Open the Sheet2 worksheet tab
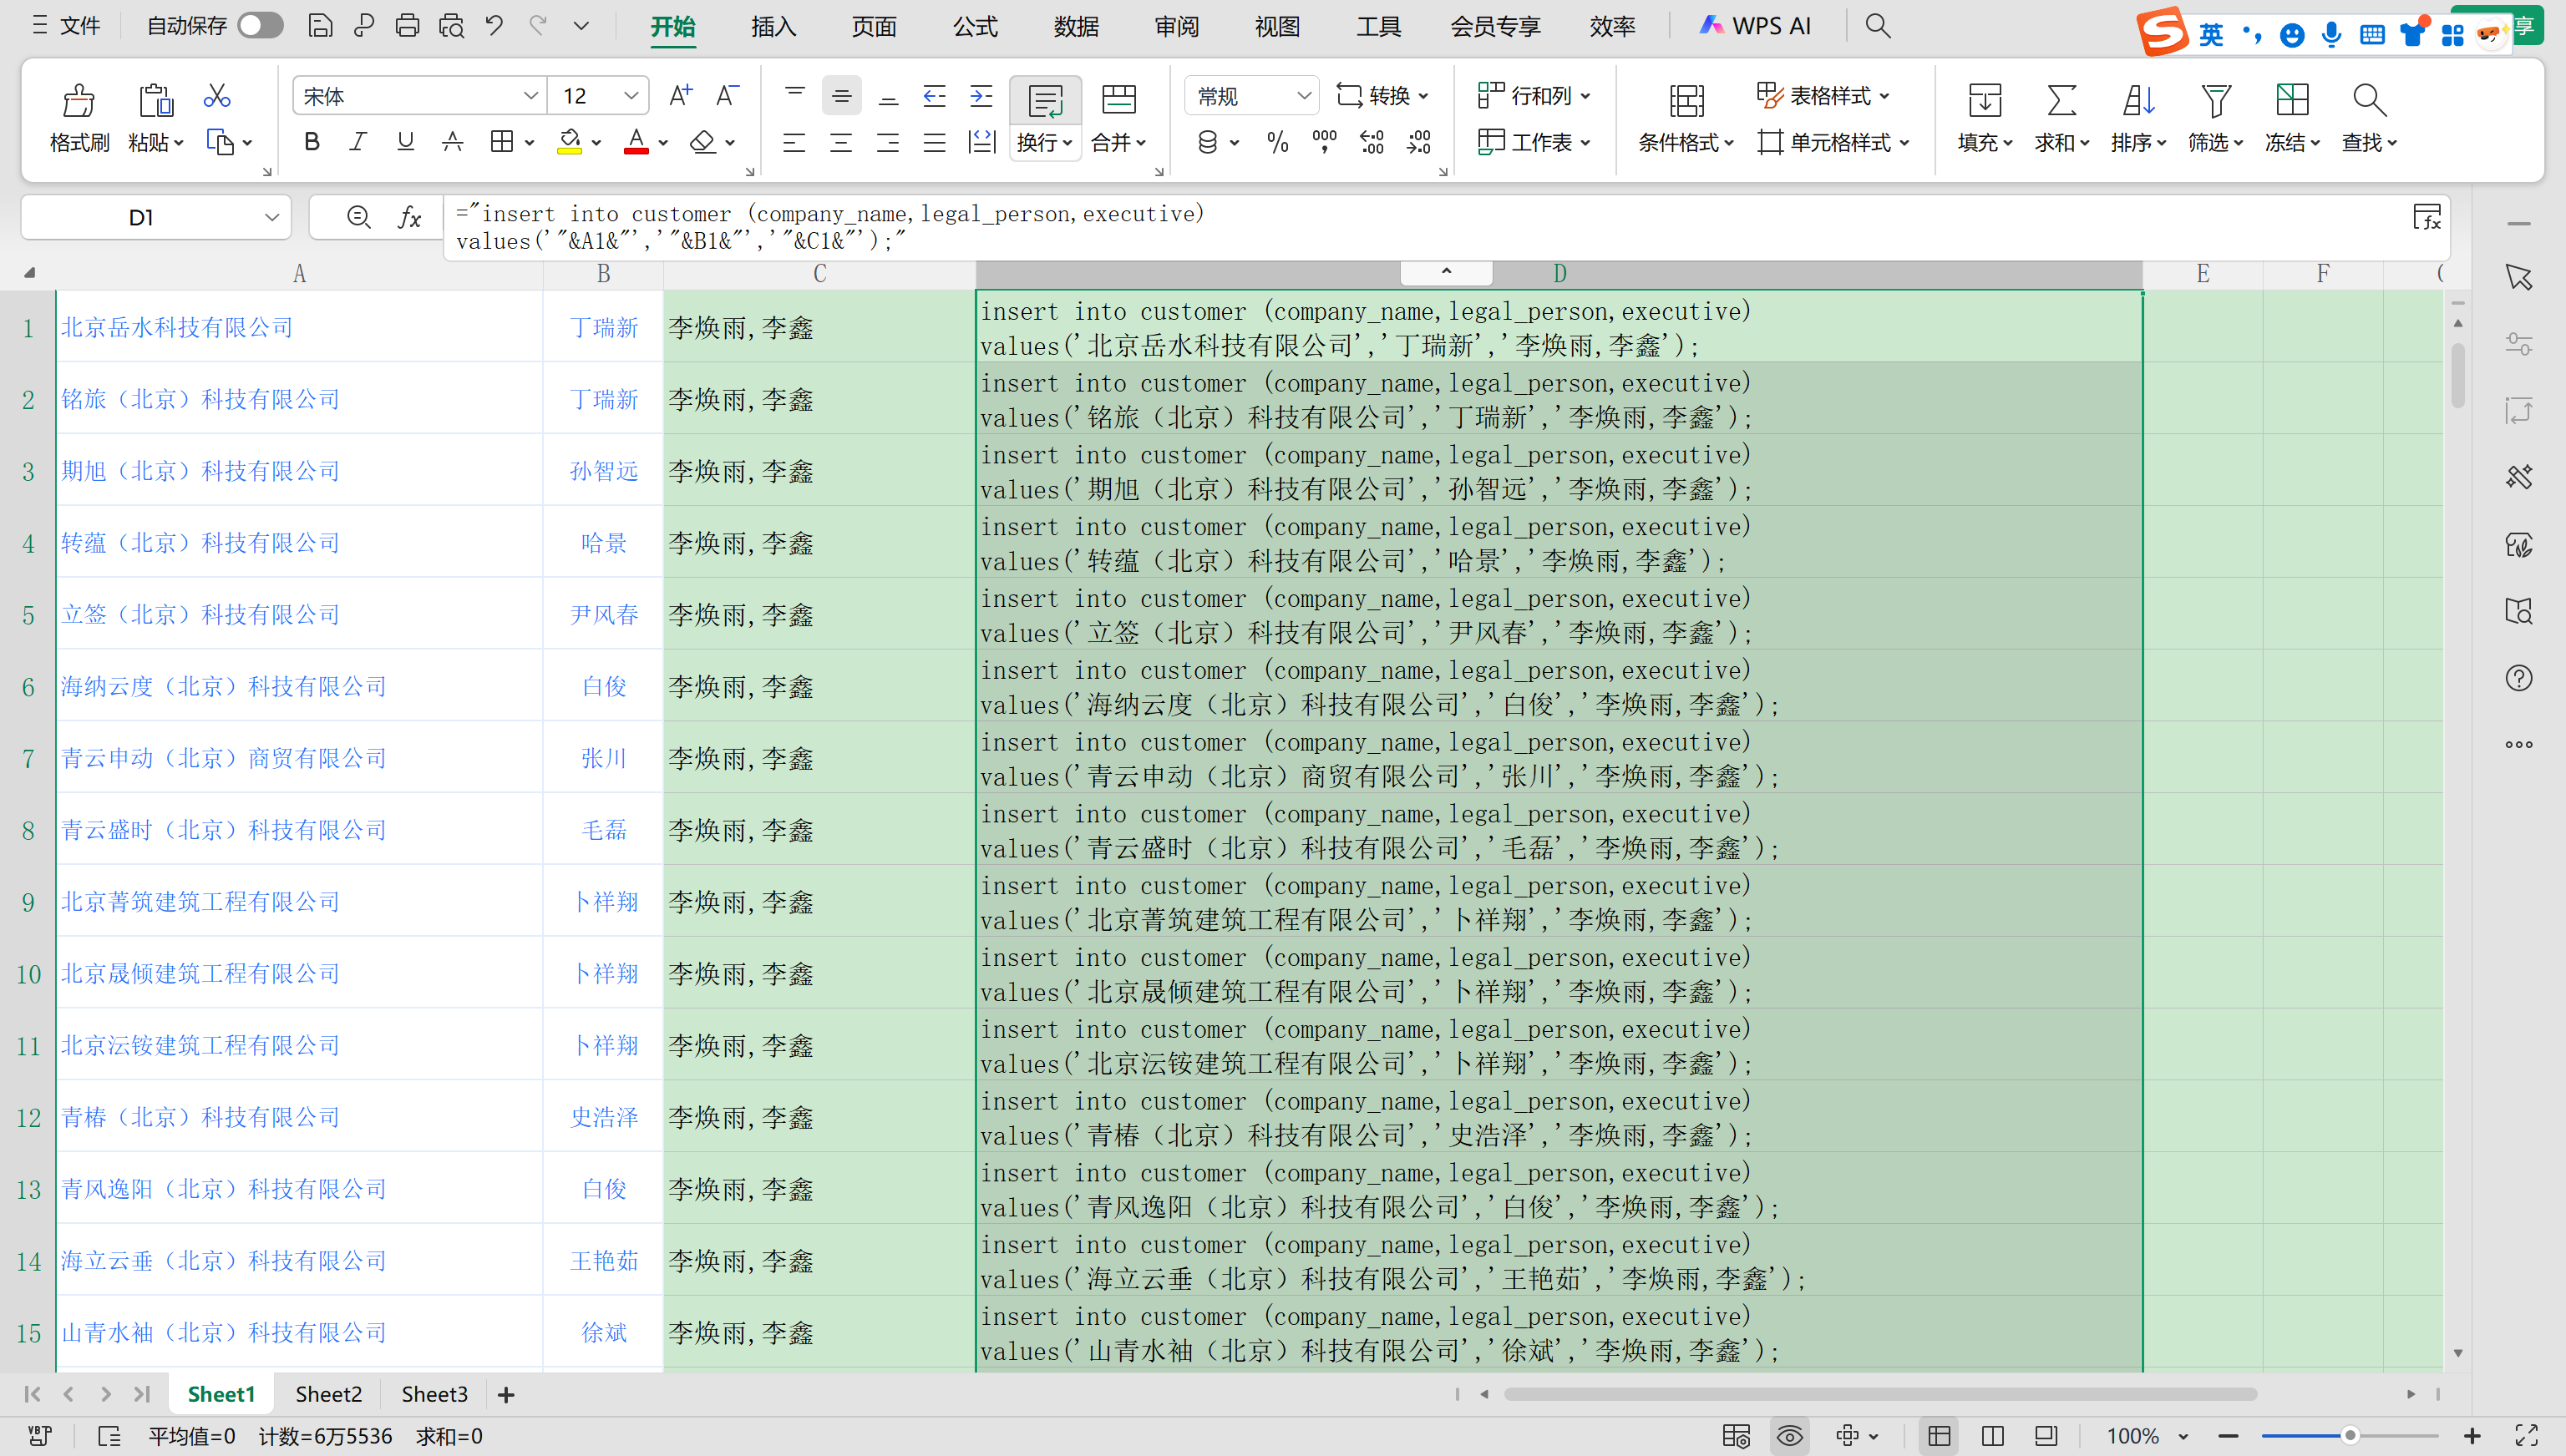Screen dimensions: 2566x1456 328,1394
